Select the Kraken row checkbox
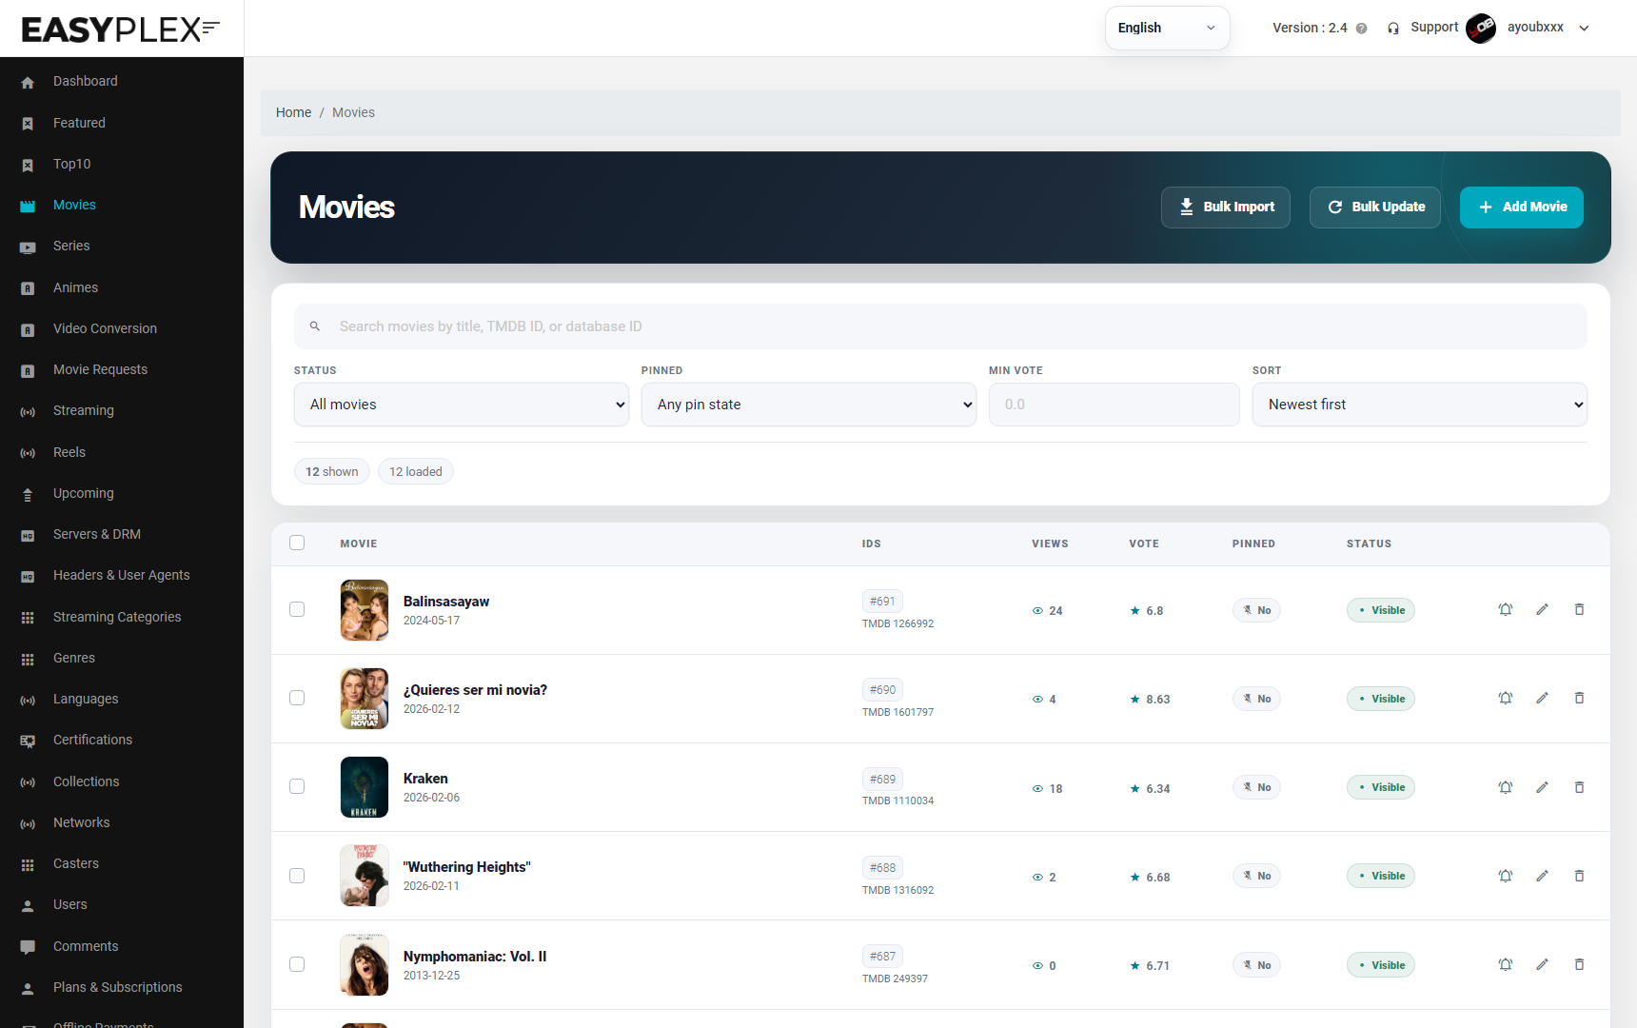Screen dimensions: 1637x1028 (x=297, y=786)
